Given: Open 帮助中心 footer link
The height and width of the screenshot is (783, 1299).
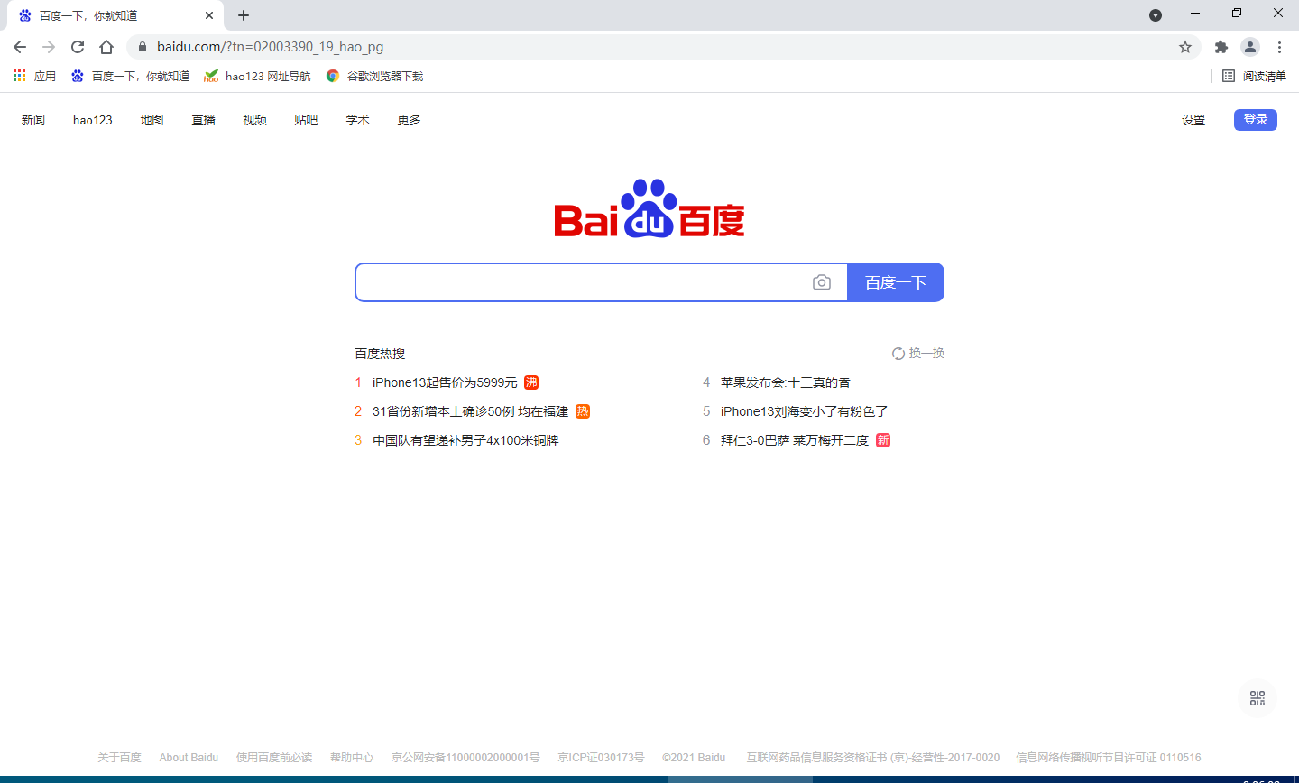Looking at the screenshot, I should pos(352,758).
